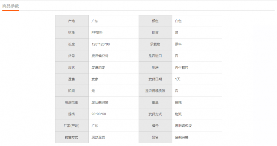
Task: Open the 商品参数 tab
Action: 10,6
